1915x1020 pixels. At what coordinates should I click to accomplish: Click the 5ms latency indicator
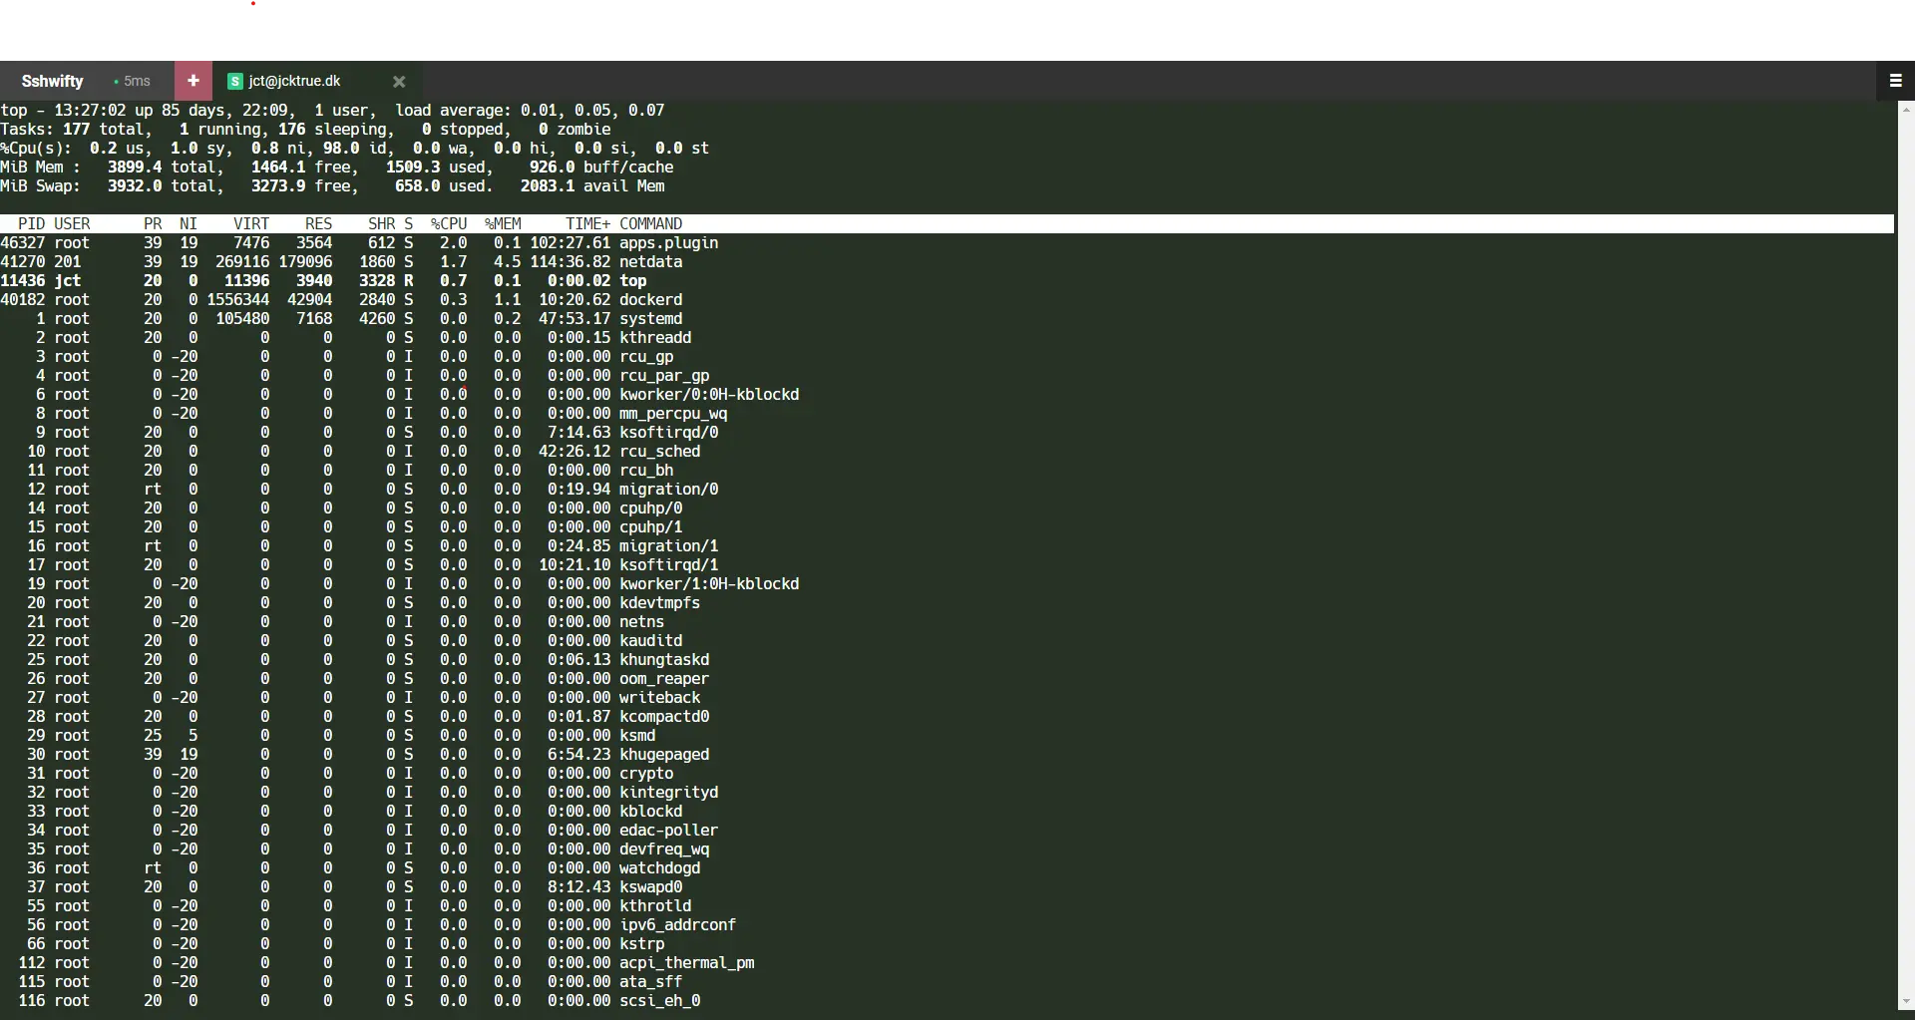[133, 82]
